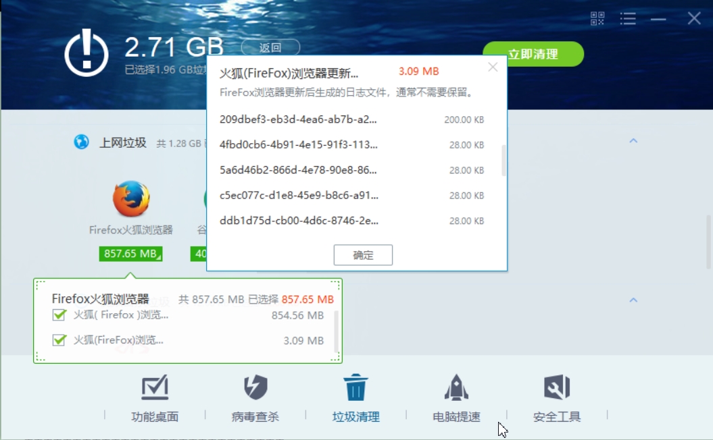Click the 上网垃圾 section heading
Image resolution: width=713 pixels, height=440 pixels.
pyautogui.click(x=123, y=142)
